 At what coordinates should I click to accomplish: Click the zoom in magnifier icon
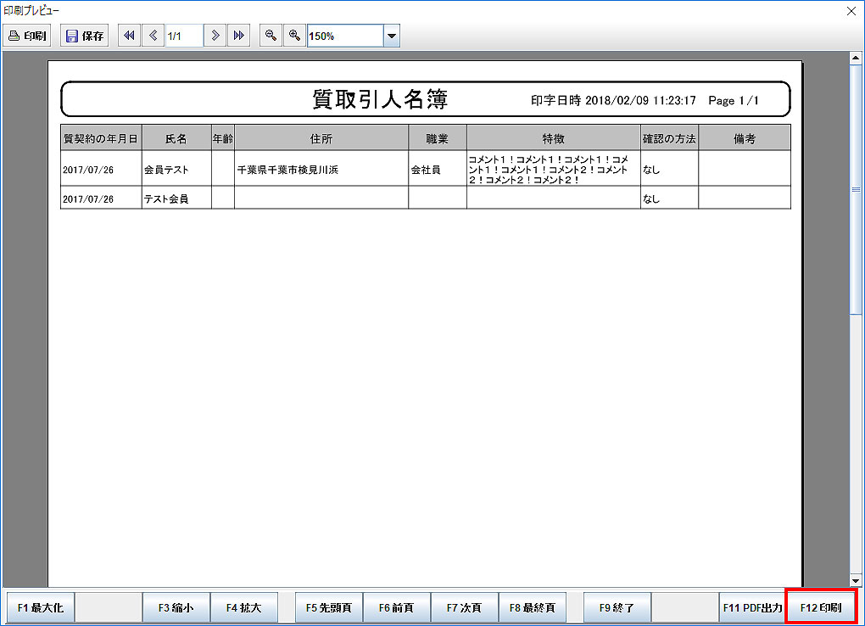(x=294, y=36)
